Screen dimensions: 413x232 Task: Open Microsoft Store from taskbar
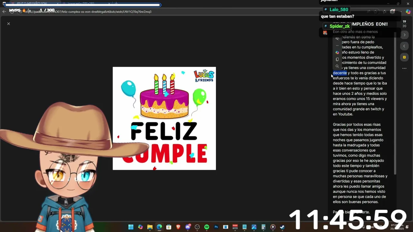[x=169, y=227]
